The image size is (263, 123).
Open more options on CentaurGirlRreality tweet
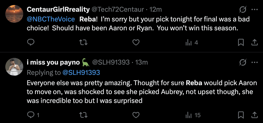(255, 10)
